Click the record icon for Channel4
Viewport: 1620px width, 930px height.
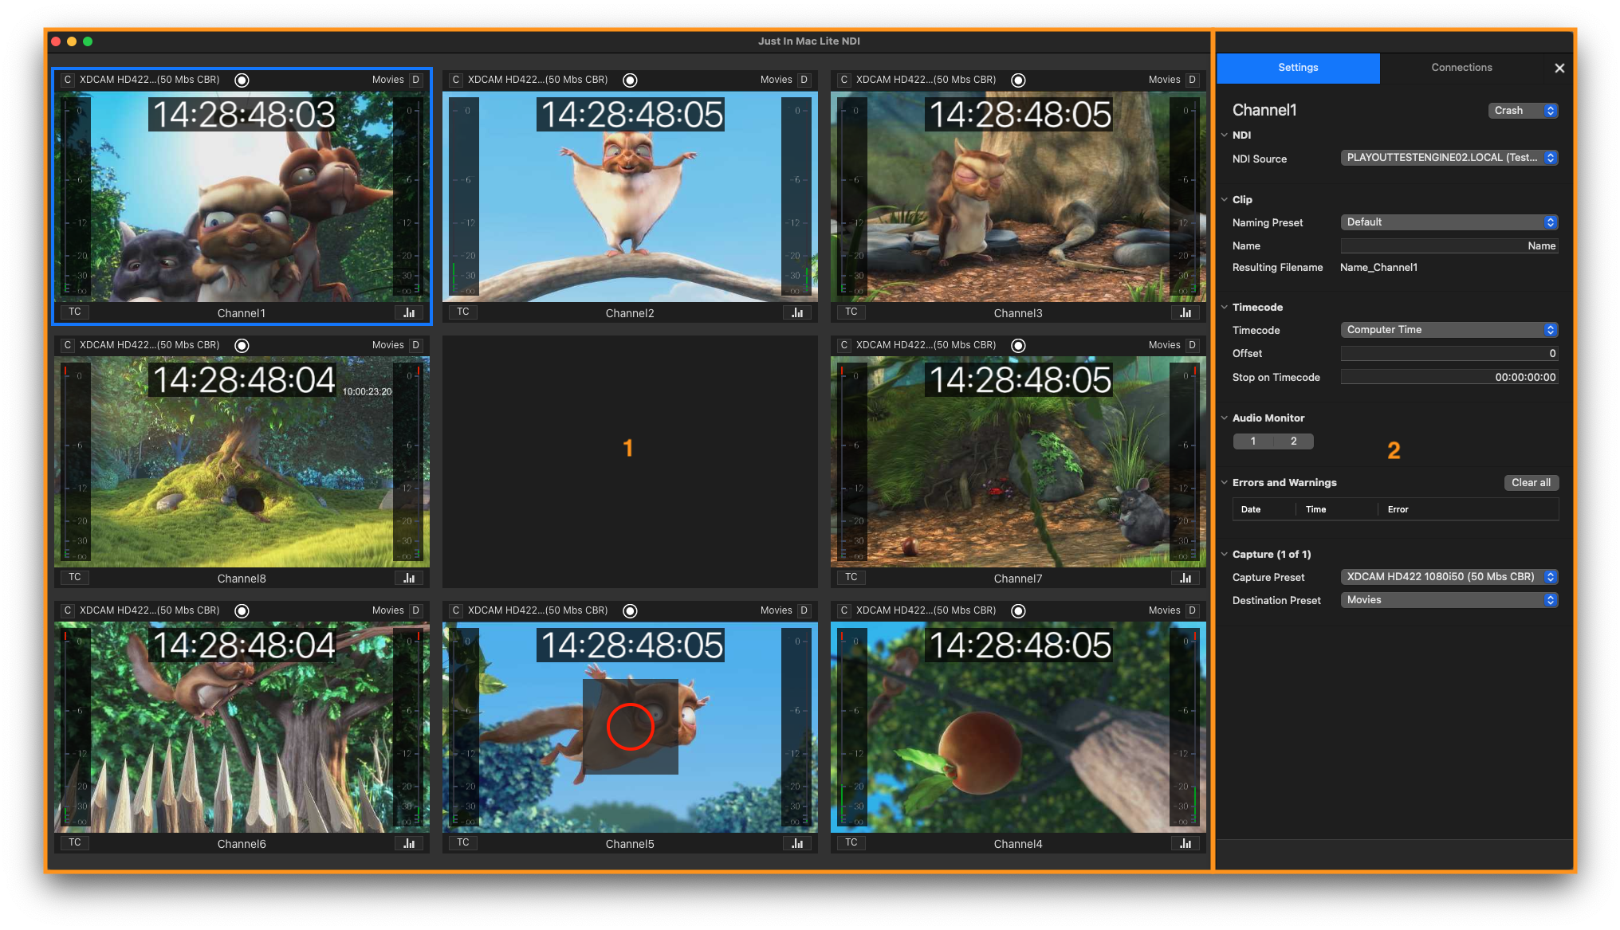[x=1018, y=610]
